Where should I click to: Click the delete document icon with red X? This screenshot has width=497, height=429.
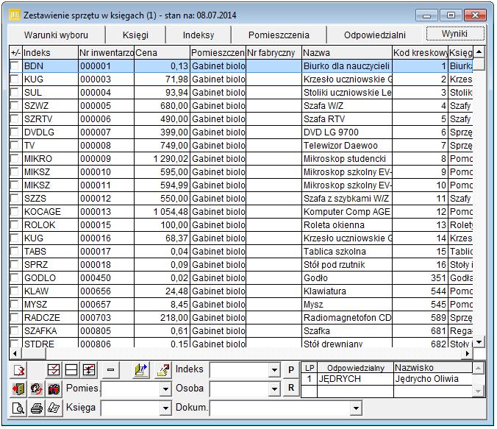pyautogui.click(x=18, y=370)
